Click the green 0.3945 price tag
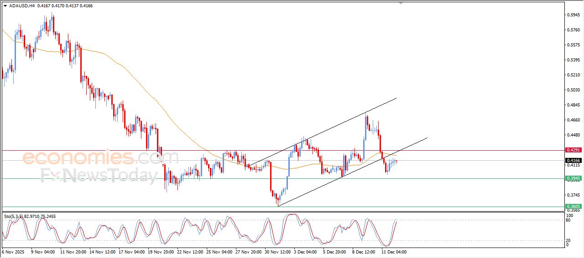 pyautogui.click(x=573, y=179)
